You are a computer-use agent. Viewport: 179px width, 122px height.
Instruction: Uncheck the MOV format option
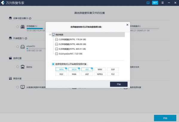[x=74, y=69]
